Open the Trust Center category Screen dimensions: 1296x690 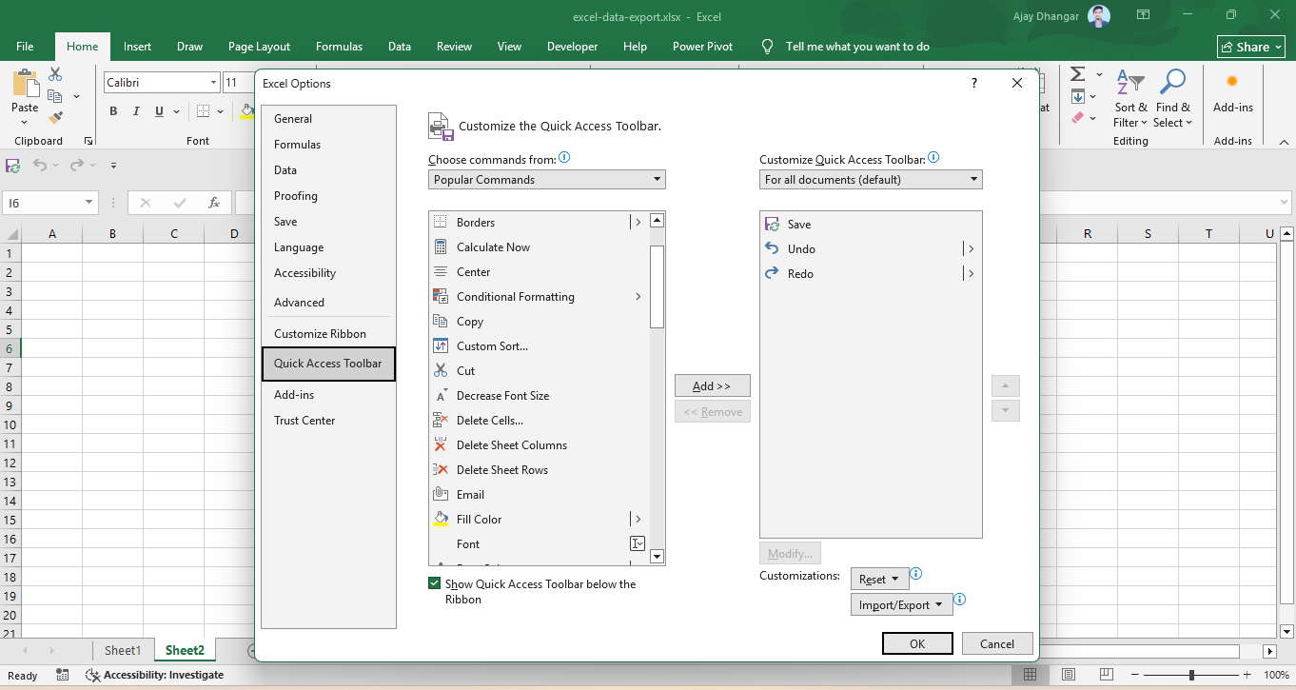tap(328, 421)
